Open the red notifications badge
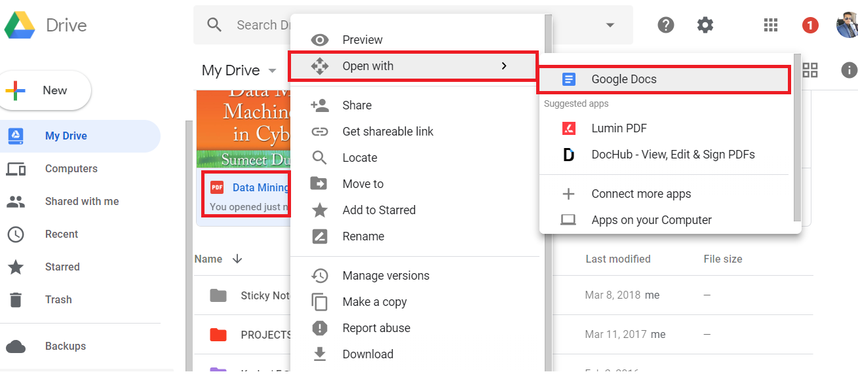This screenshot has height=374, width=858. coord(810,26)
